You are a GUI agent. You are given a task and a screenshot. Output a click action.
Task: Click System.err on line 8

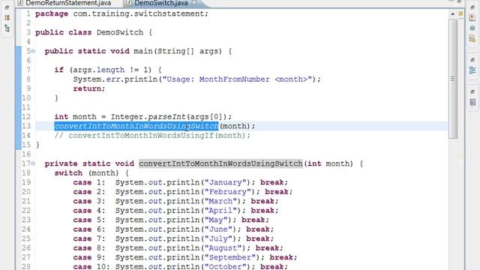97,79
